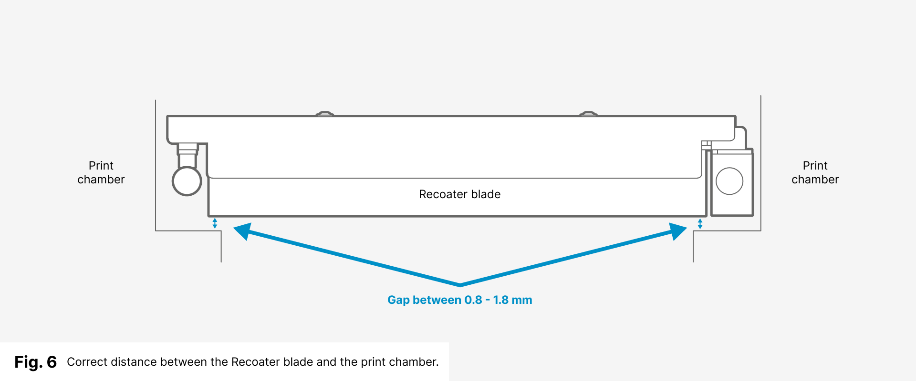Click the right bump atop the recoater
This screenshot has height=381, width=916.
coord(588,114)
